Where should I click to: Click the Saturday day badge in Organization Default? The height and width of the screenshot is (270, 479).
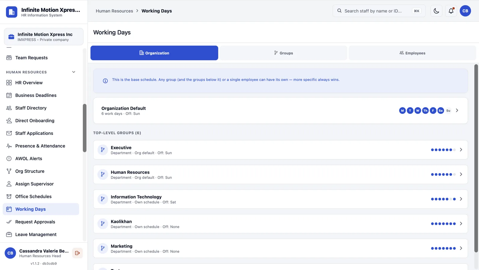(x=441, y=111)
